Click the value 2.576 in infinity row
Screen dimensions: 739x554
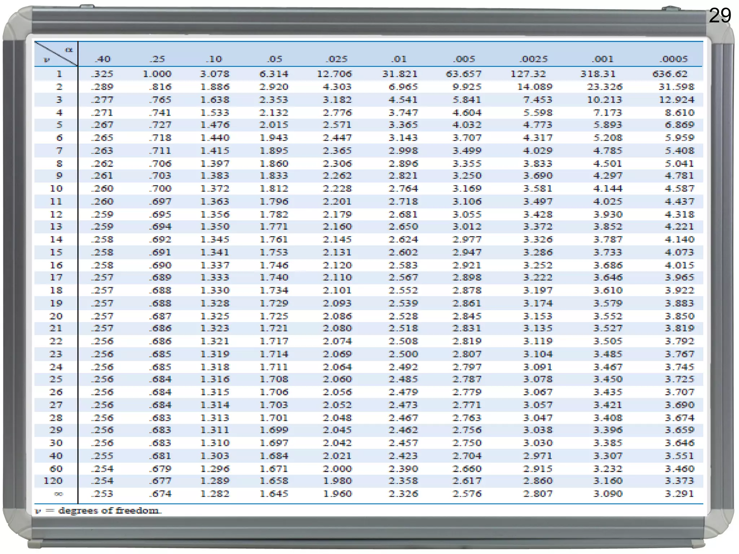(x=467, y=493)
